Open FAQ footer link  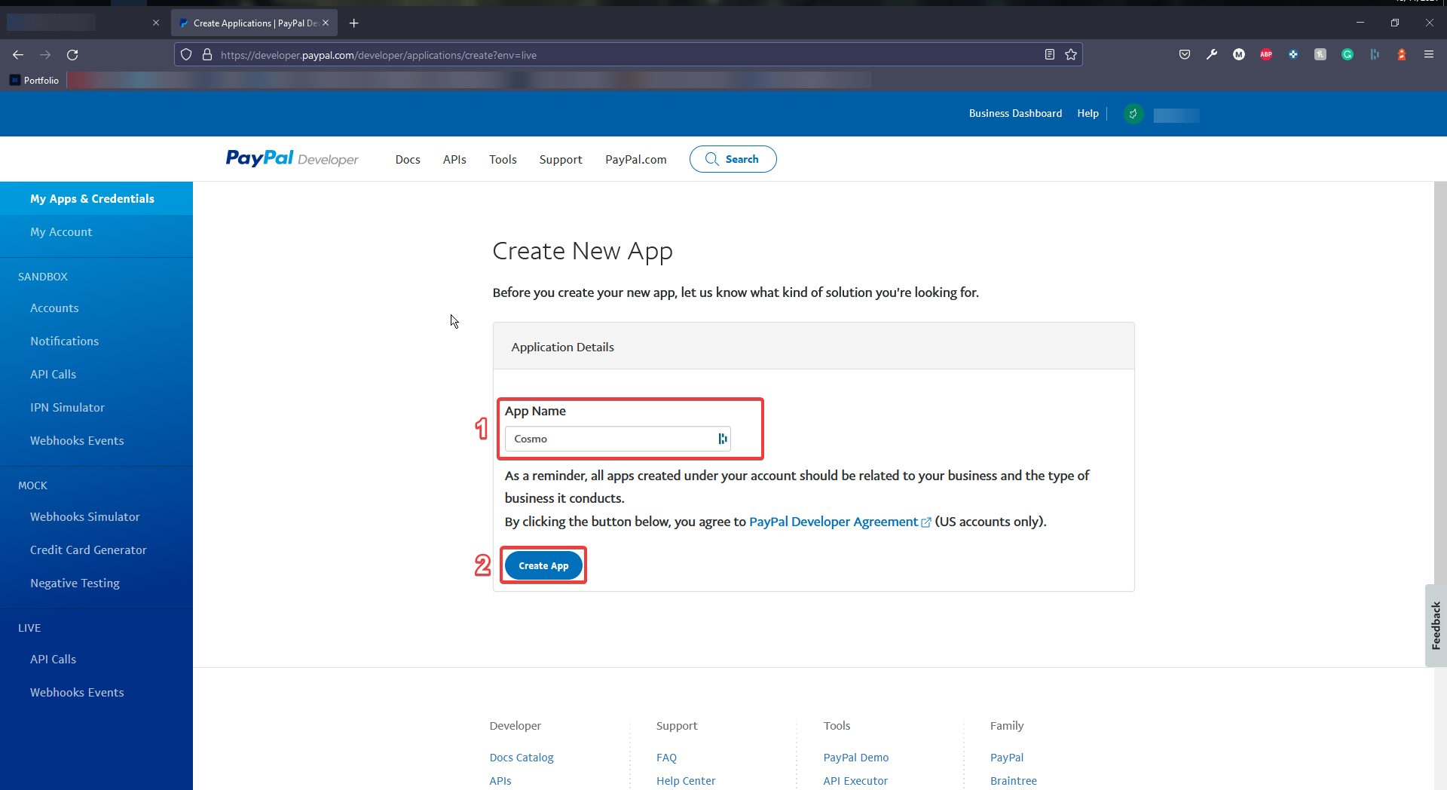[666, 758]
